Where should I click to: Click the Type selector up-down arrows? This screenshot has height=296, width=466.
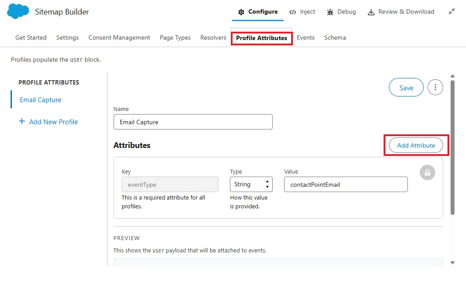coord(267,184)
